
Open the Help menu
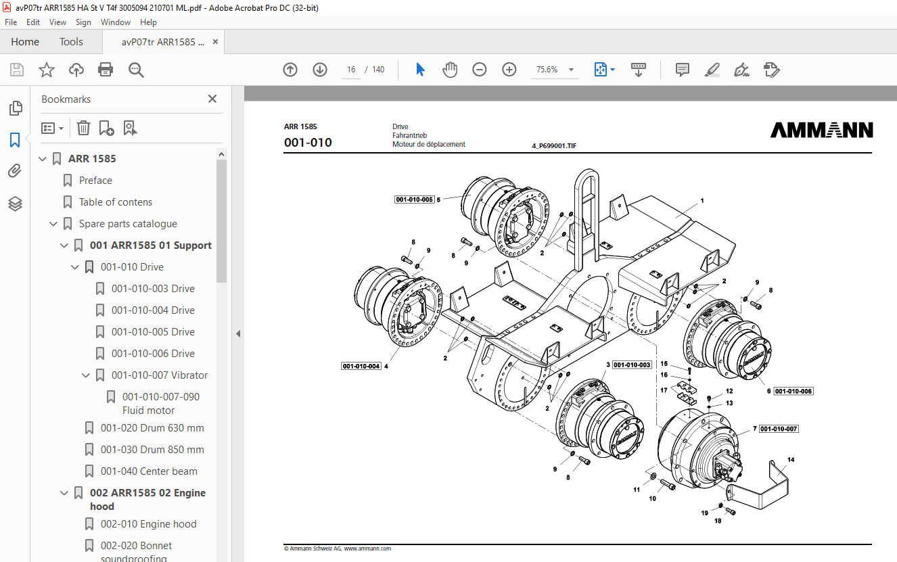[x=148, y=22]
